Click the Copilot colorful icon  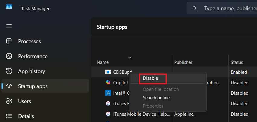(108, 82)
